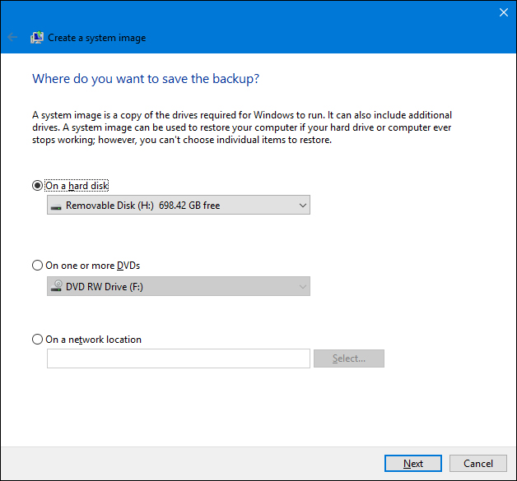The image size is (517, 481).
Task: Click the chevron arrow of the DVD drive dropdown
Action: (301, 287)
